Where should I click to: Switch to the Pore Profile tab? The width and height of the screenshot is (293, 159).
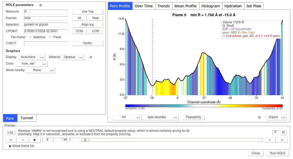point(120,6)
